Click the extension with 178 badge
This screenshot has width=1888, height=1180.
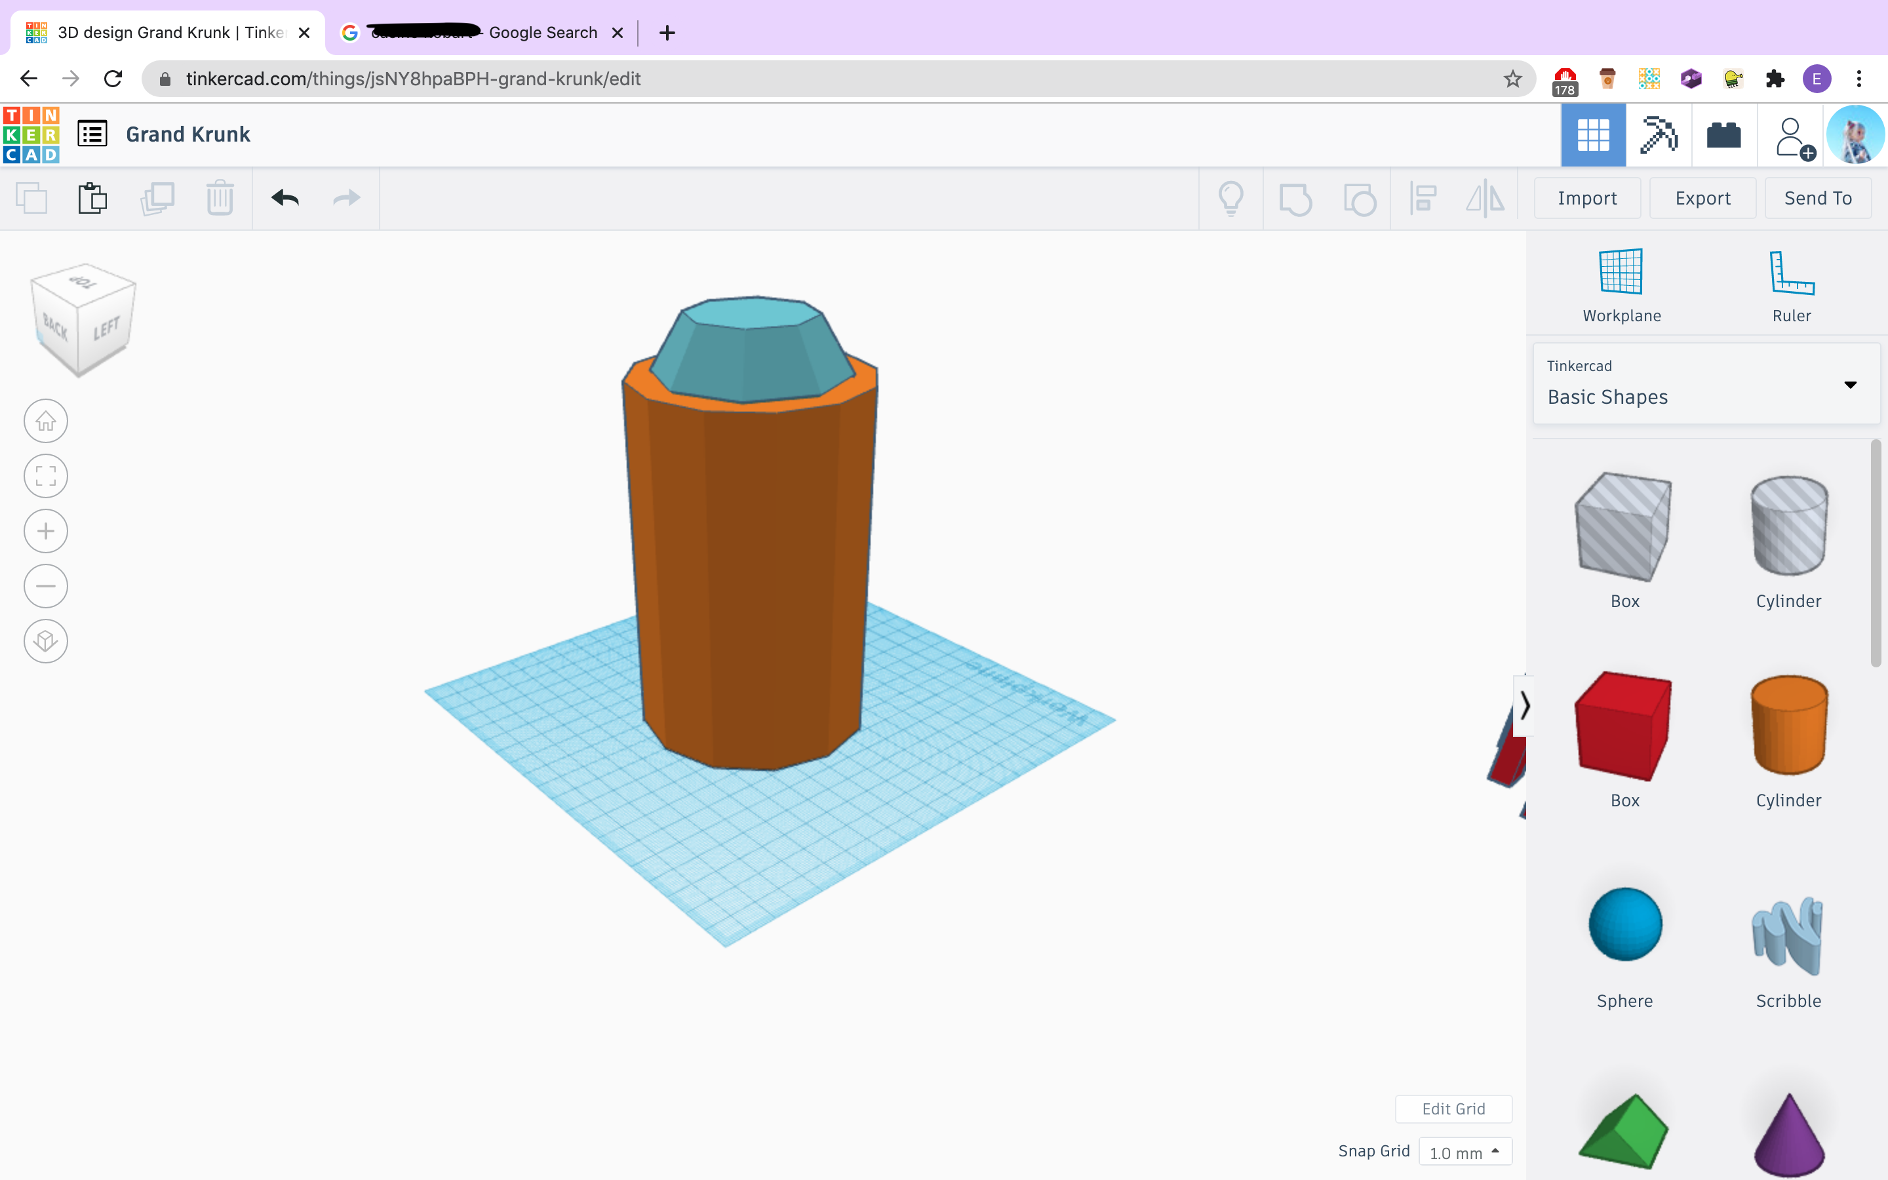tap(1564, 81)
